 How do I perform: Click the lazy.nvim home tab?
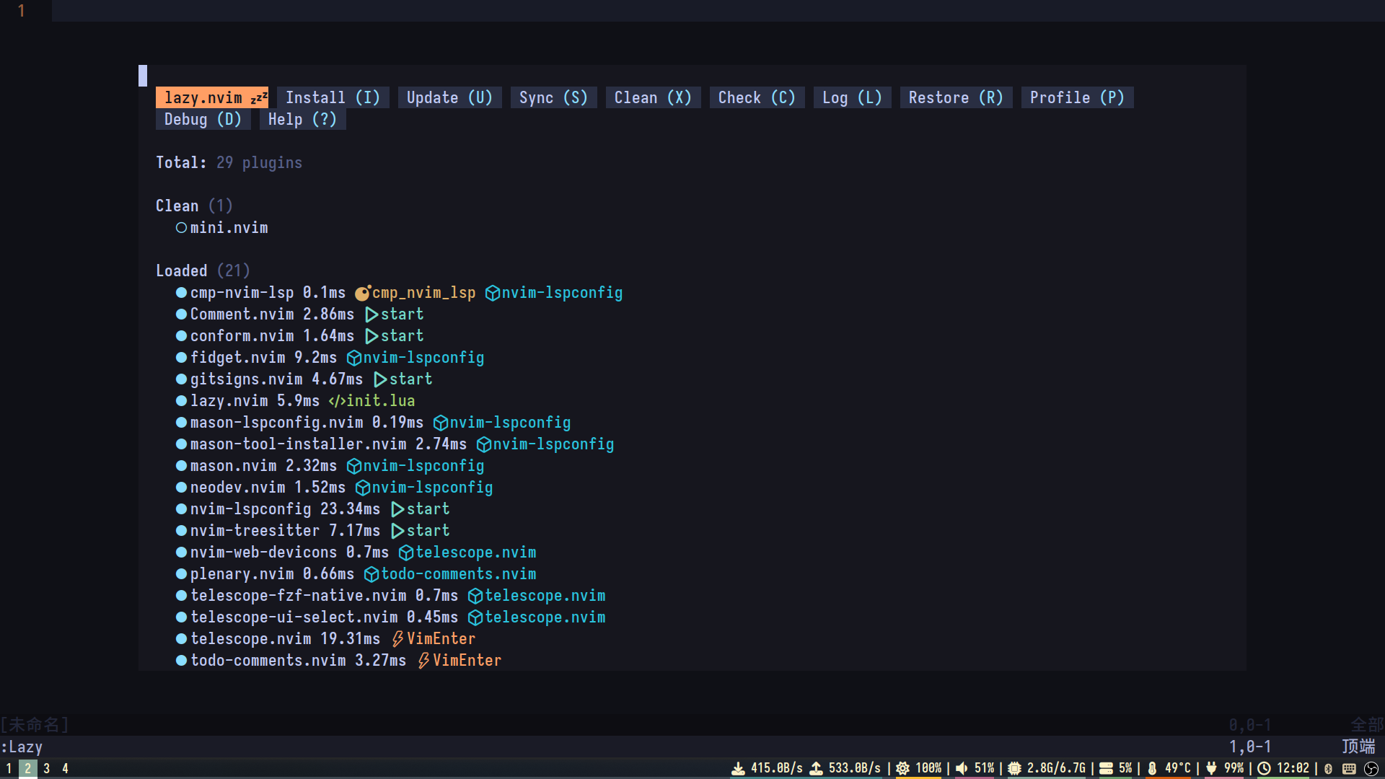[x=212, y=97]
